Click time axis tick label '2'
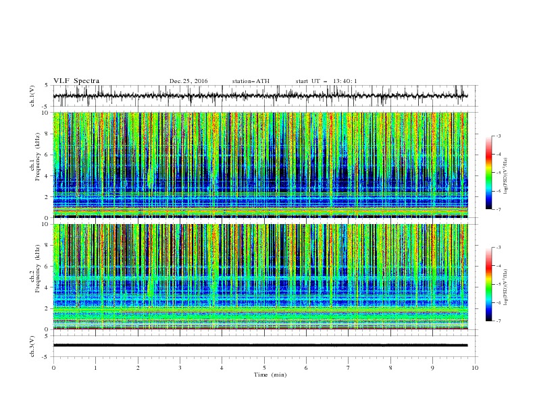 click(x=138, y=368)
